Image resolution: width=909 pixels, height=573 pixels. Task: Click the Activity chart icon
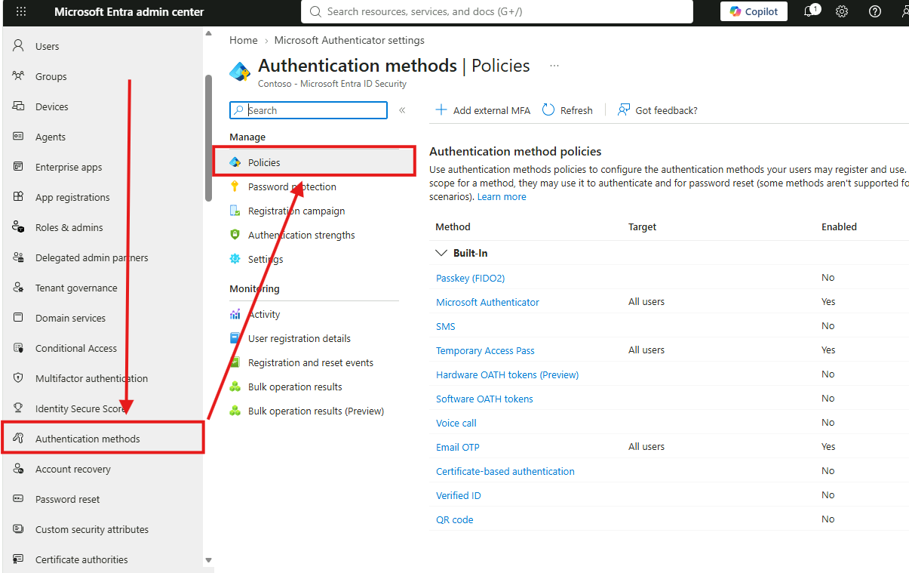[x=235, y=314]
